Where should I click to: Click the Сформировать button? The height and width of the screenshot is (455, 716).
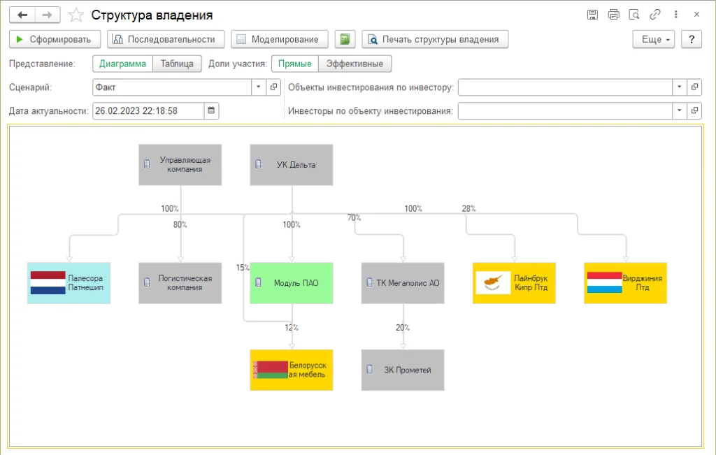55,39
